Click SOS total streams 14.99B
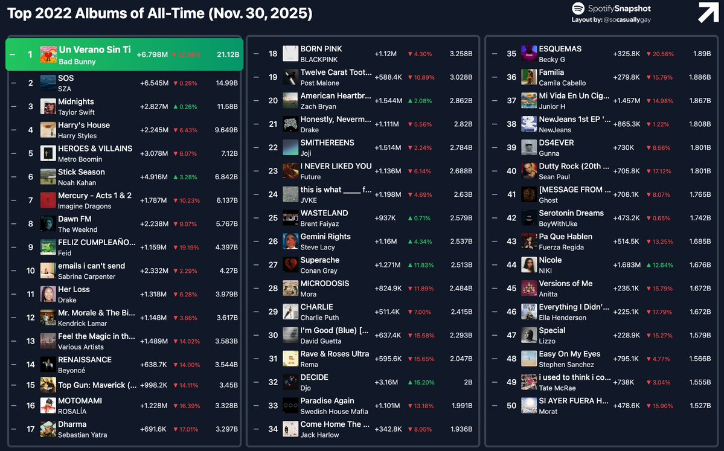The width and height of the screenshot is (724, 451). click(x=226, y=83)
